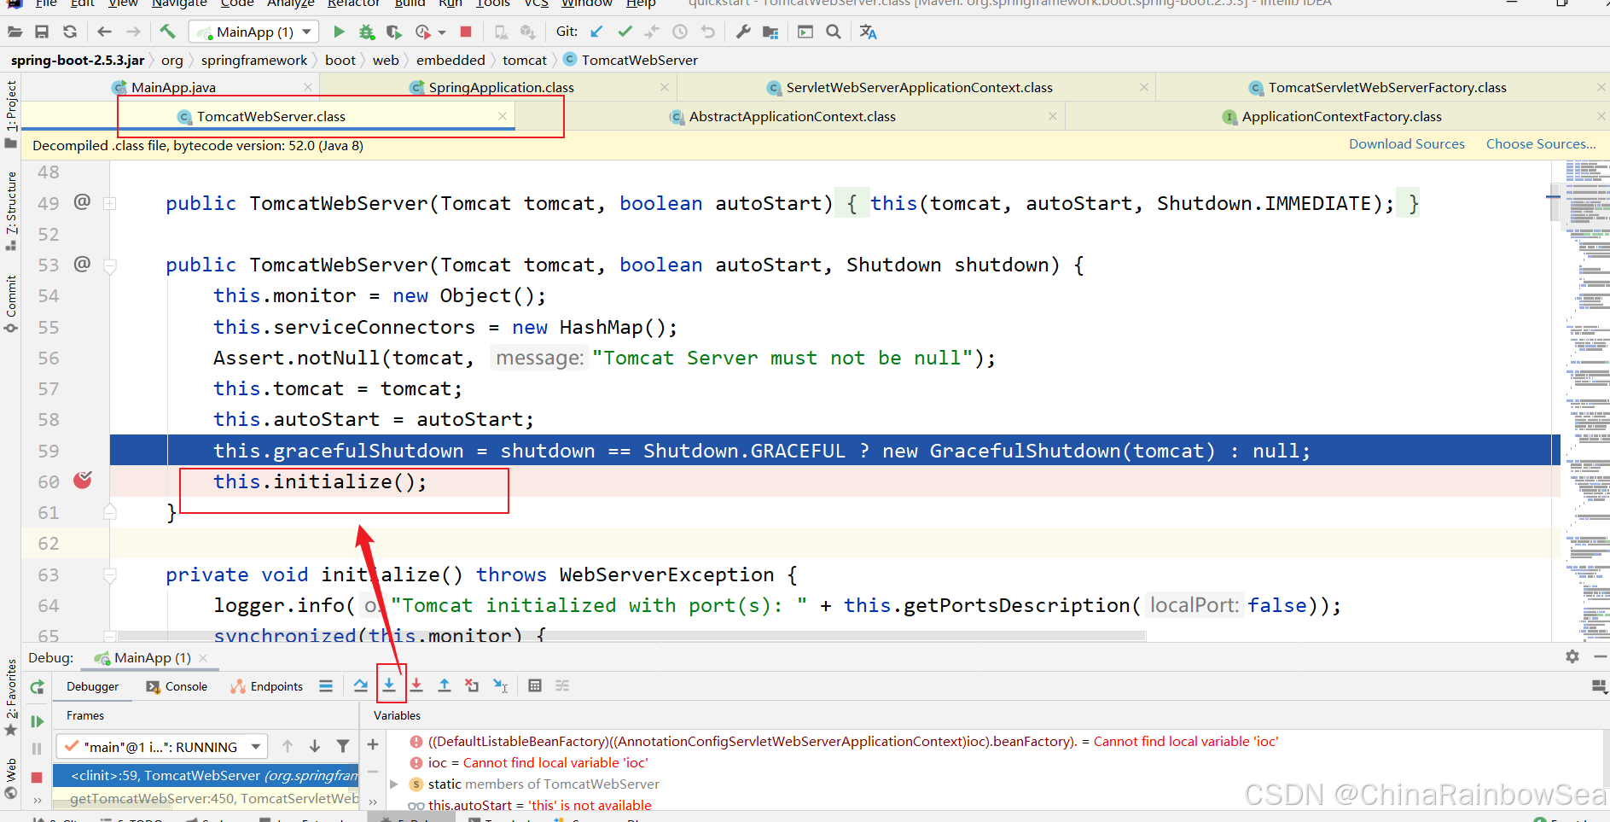
Task: Toggle the frames filter funnel icon
Action: [x=343, y=747]
